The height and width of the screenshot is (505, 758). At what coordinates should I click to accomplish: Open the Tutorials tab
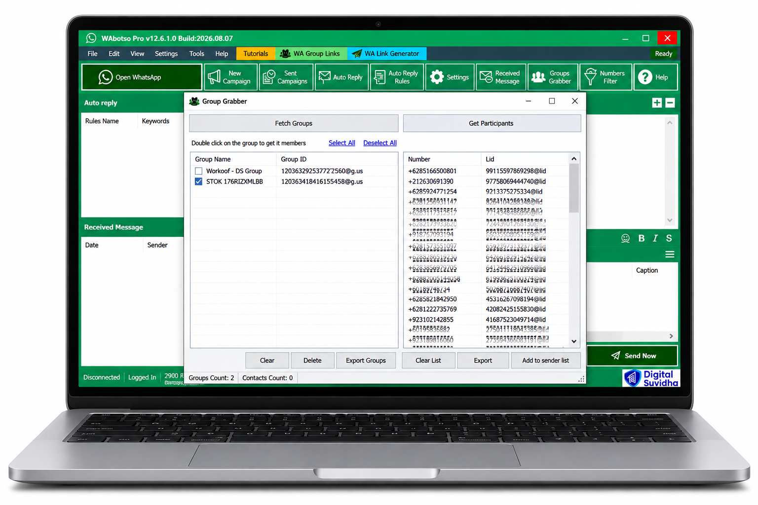click(256, 53)
